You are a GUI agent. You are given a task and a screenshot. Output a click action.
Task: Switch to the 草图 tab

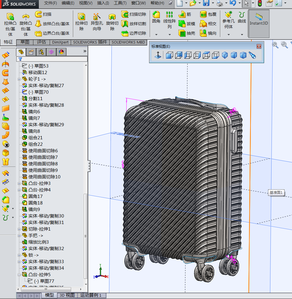[25, 42]
